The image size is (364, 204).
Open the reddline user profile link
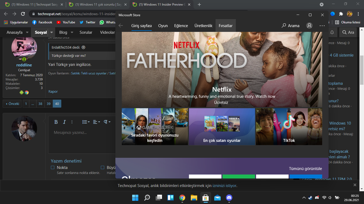pyautogui.click(x=24, y=65)
